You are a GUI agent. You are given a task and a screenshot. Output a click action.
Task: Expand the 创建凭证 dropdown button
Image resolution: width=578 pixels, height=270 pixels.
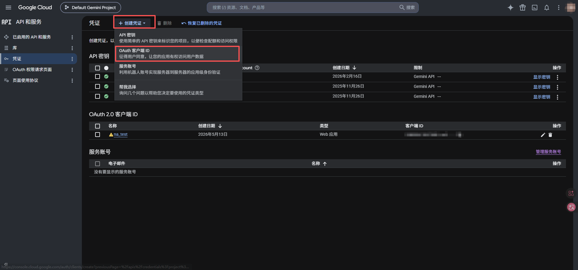point(132,23)
